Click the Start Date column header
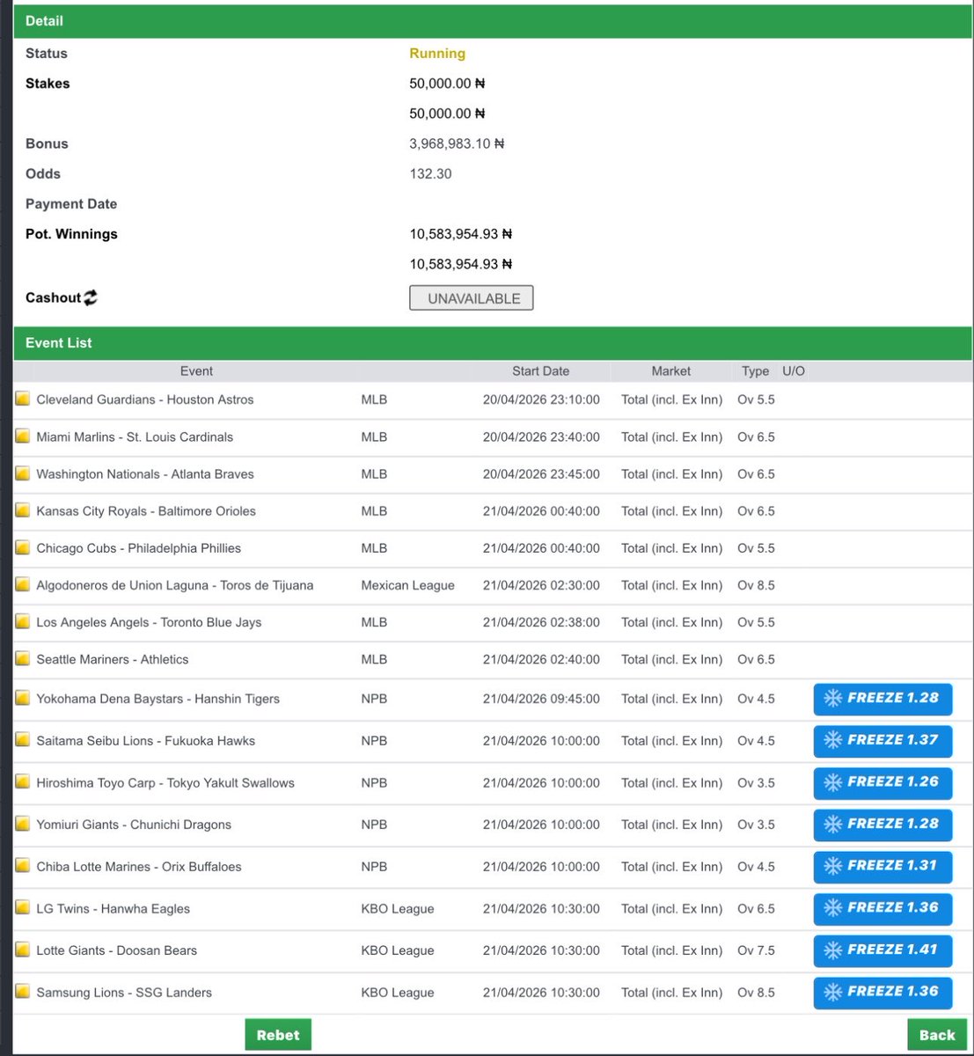 coord(541,371)
